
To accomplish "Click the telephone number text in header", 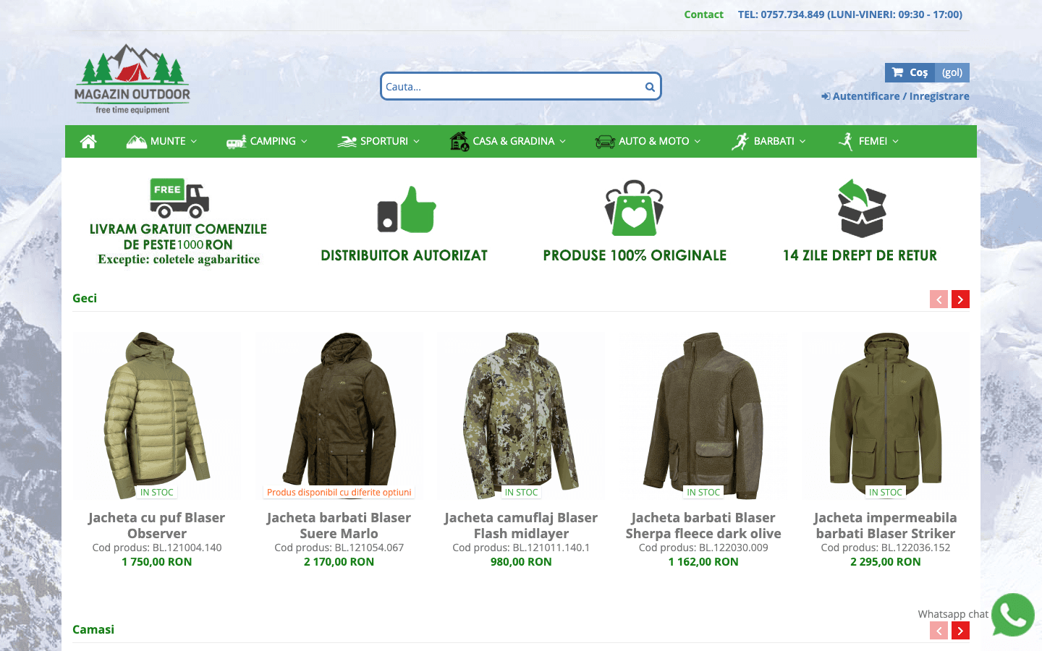I will point(850,14).
